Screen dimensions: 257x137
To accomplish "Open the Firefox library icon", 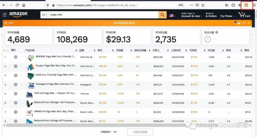I will click(x=227, y=5).
